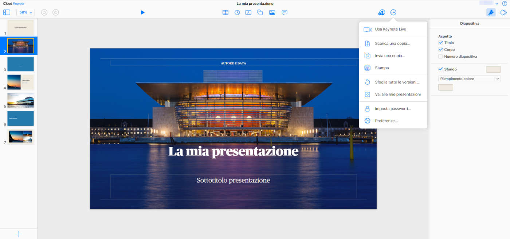Open the Chart insertion tool

click(237, 12)
